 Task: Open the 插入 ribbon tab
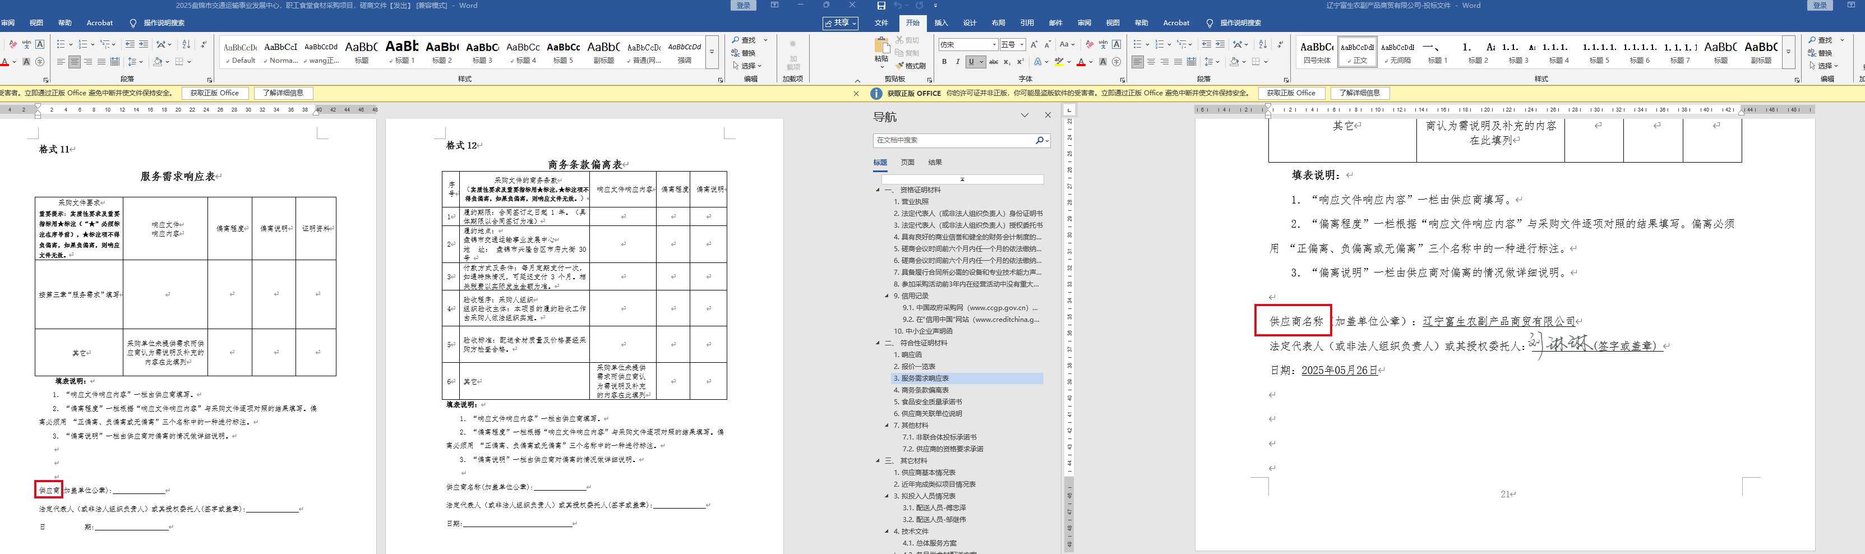coord(940,23)
